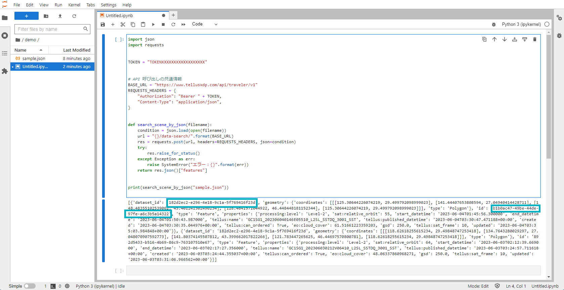
Task: Sort files by the Name column
Action: coord(30,50)
